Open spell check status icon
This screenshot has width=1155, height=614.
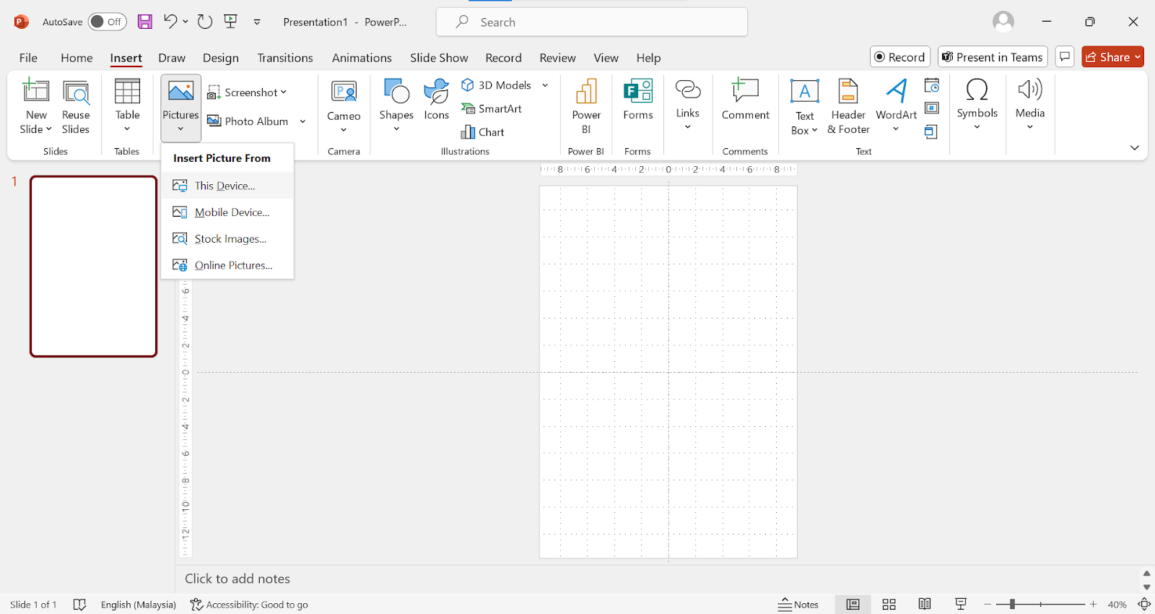point(79,605)
